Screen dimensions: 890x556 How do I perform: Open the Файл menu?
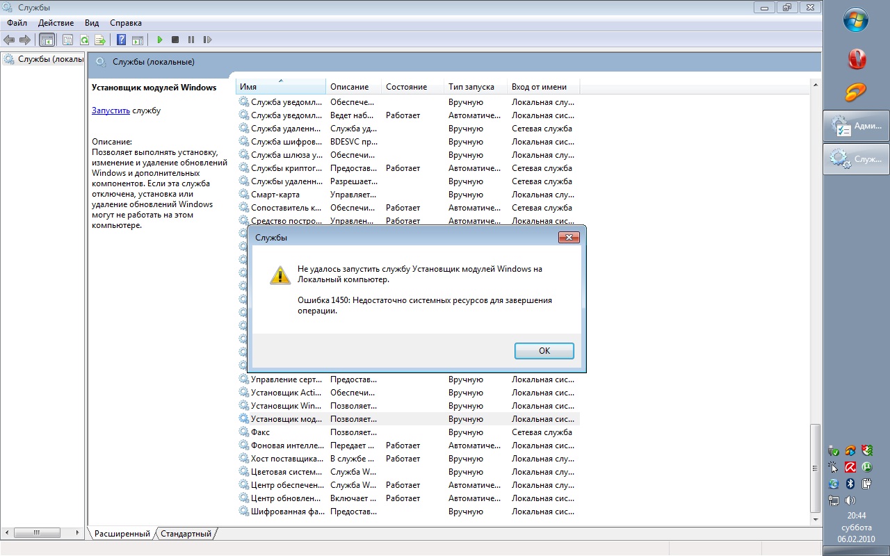[17, 23]
